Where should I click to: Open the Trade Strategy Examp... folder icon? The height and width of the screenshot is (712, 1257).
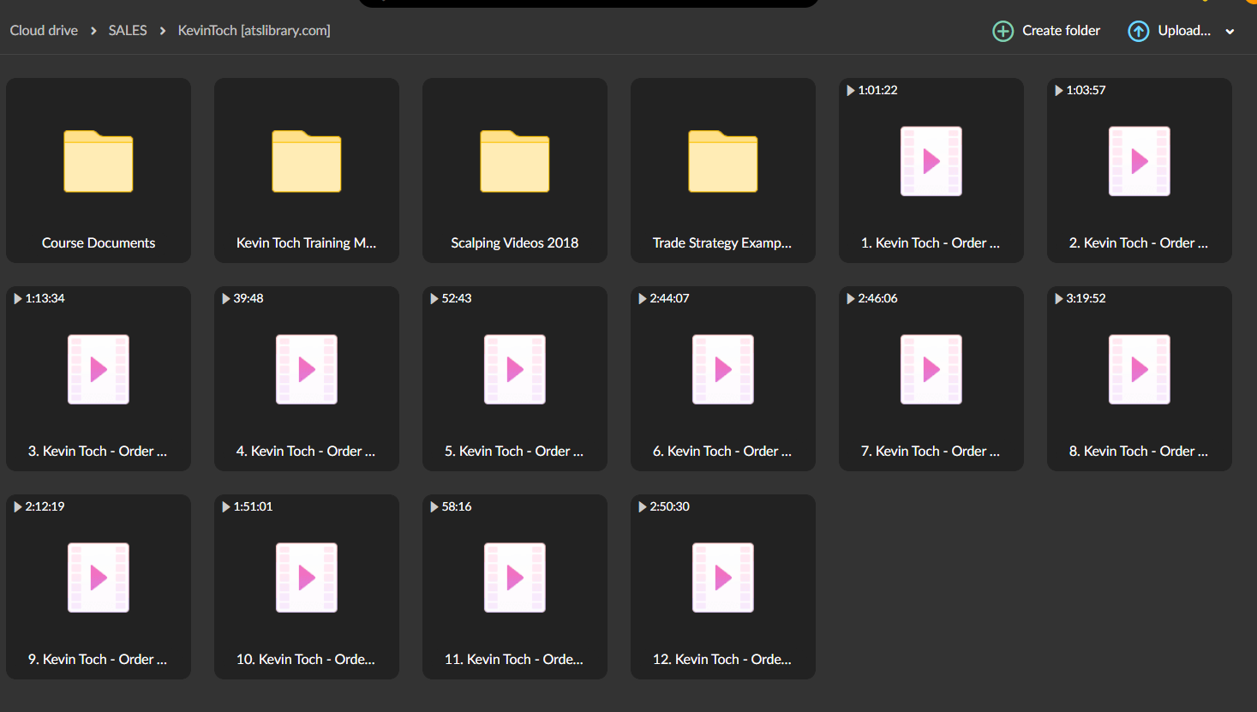[723, 161]
